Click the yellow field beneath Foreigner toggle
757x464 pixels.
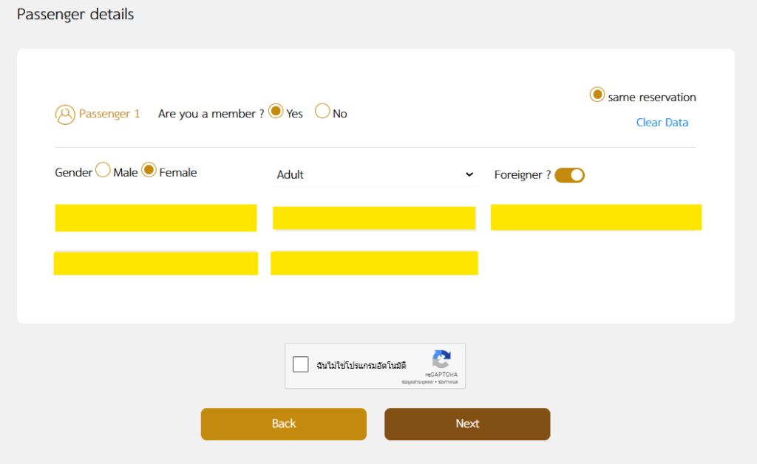coord(596,217)
